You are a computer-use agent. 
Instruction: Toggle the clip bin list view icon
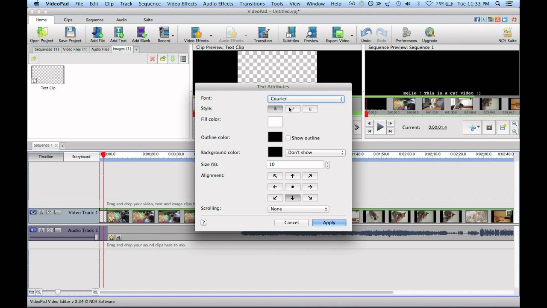tap(183, 59)
